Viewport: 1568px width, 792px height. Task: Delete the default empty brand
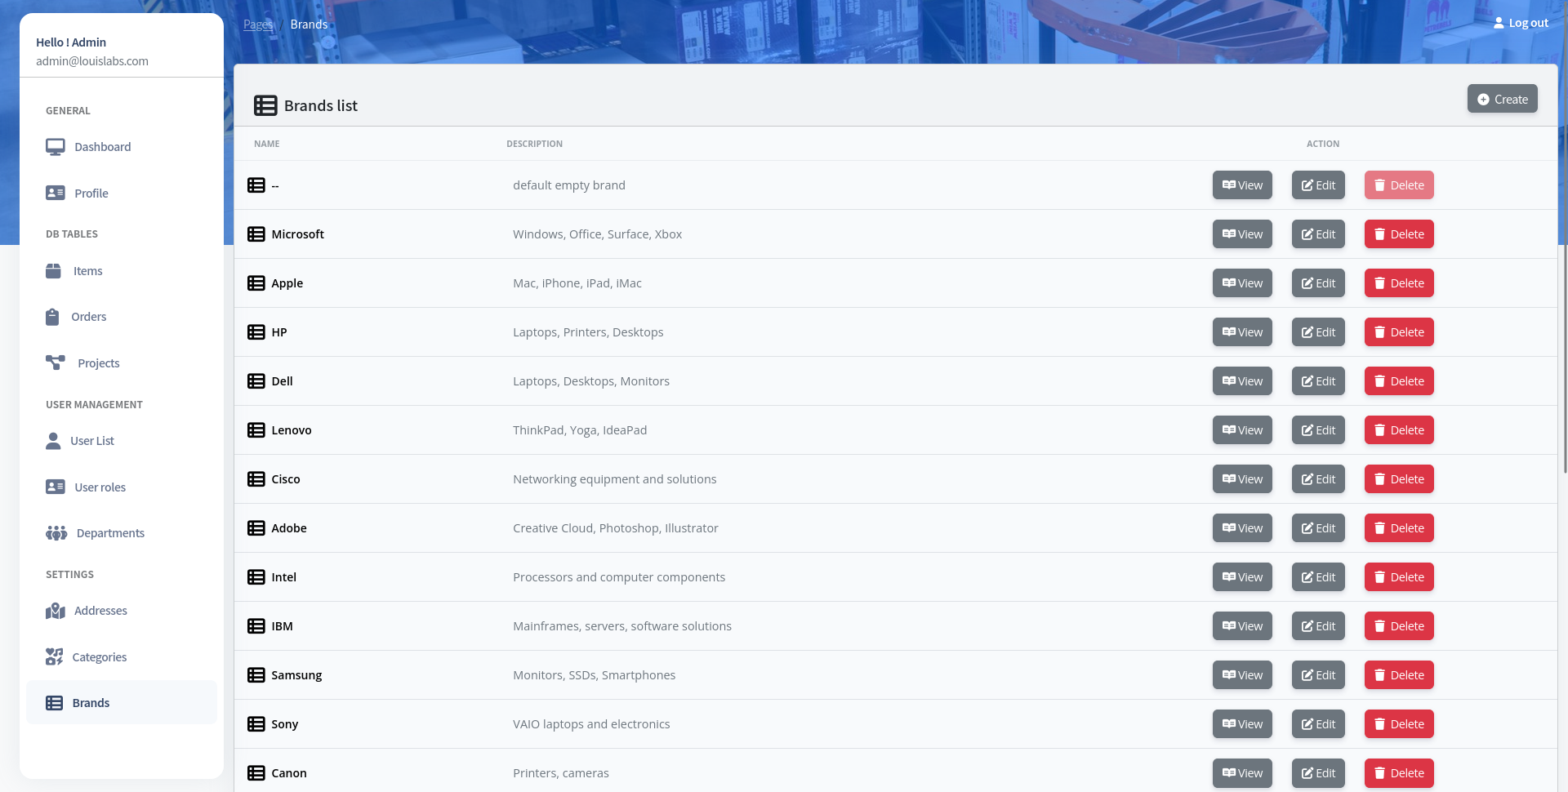[x=1399, y=185]
